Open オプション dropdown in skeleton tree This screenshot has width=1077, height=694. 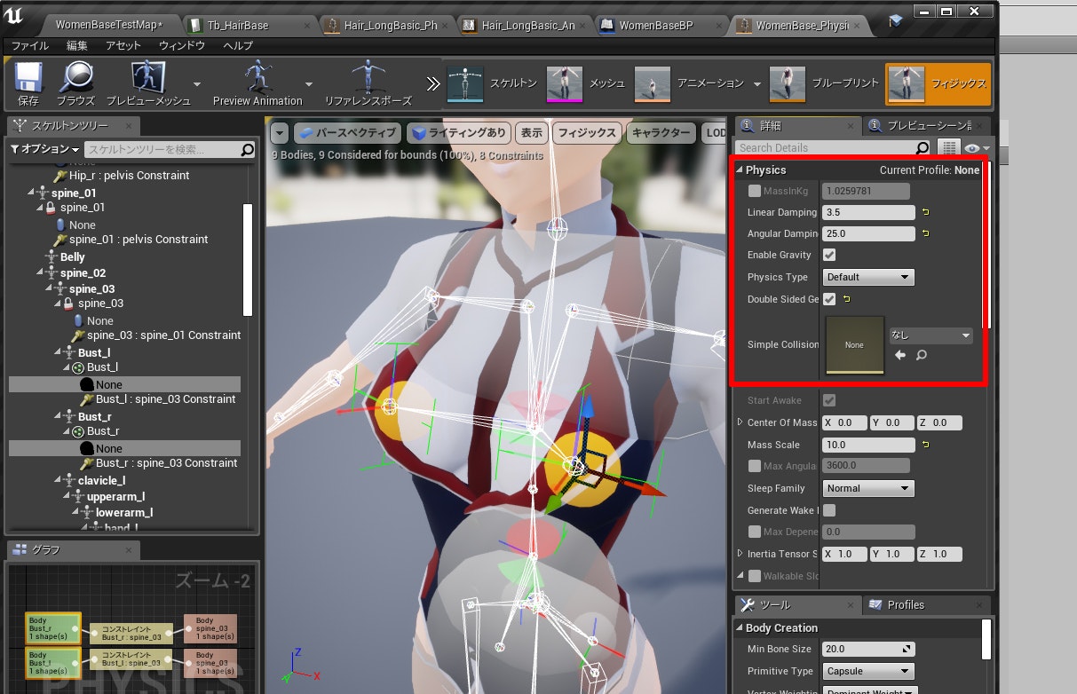(45, 149)
